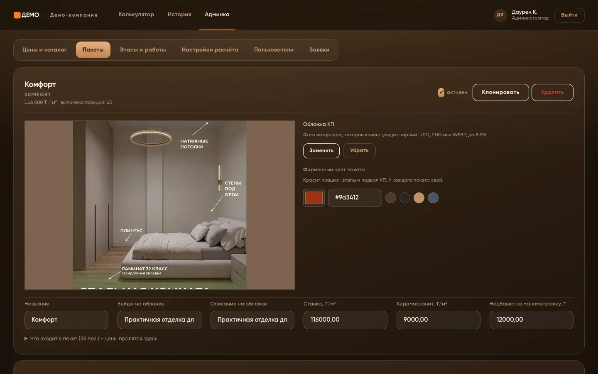Viewport: 598px width, 374px height.
Task: Pick the black preset color
Action: coord(405,198)
